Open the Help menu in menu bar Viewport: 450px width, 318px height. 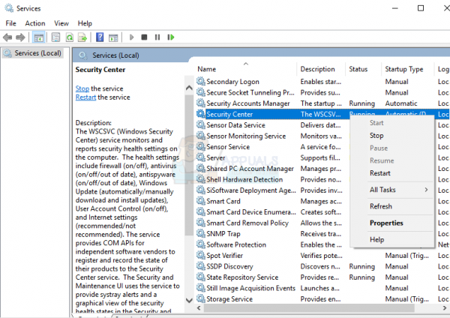(85, 23)
